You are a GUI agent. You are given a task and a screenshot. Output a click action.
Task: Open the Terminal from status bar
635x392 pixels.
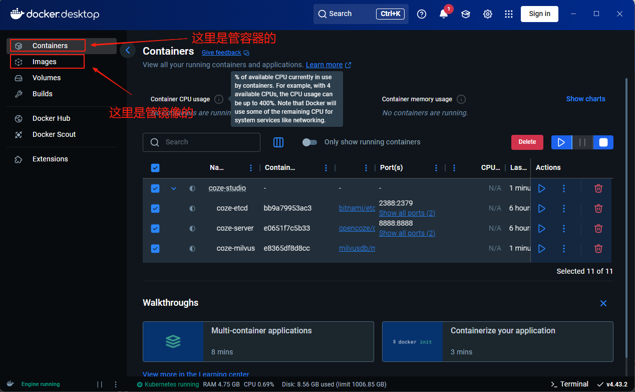point(569,384)
